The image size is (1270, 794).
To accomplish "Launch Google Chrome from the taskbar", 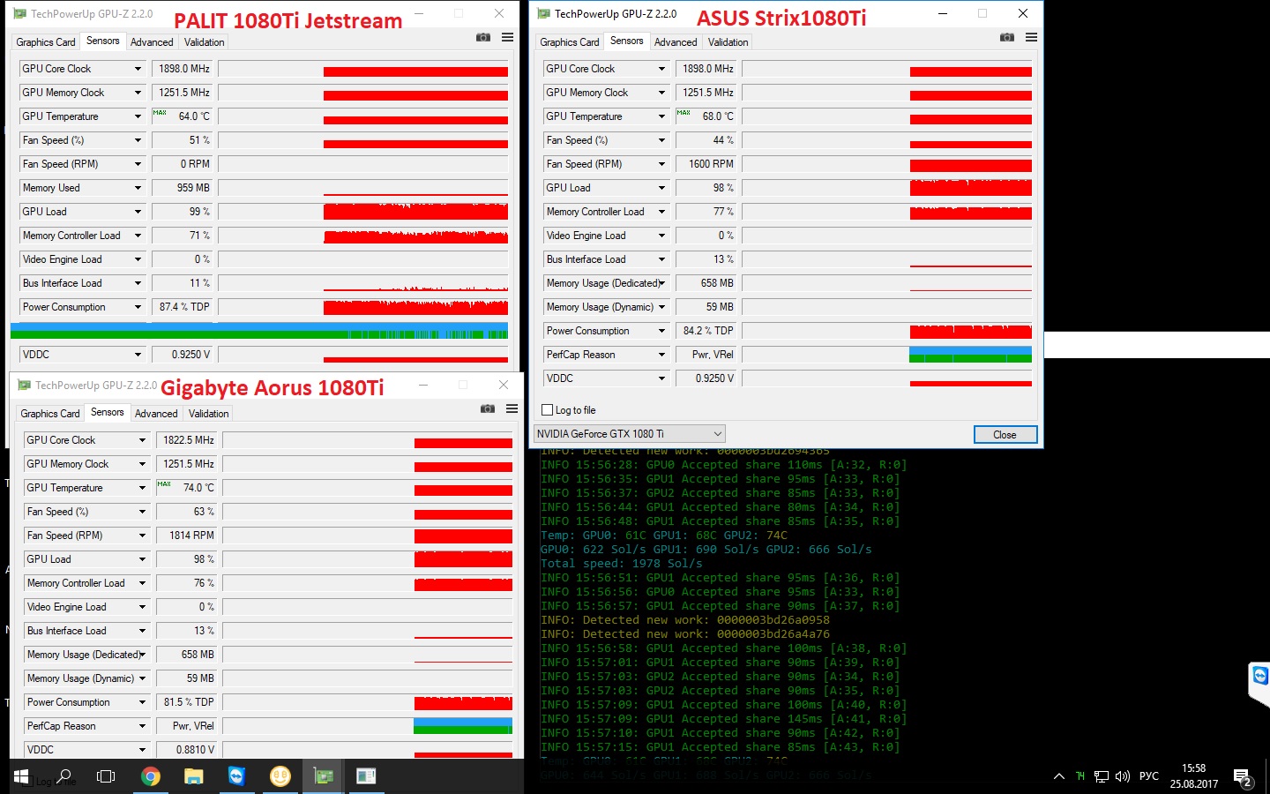I will [x=150, y=776].
